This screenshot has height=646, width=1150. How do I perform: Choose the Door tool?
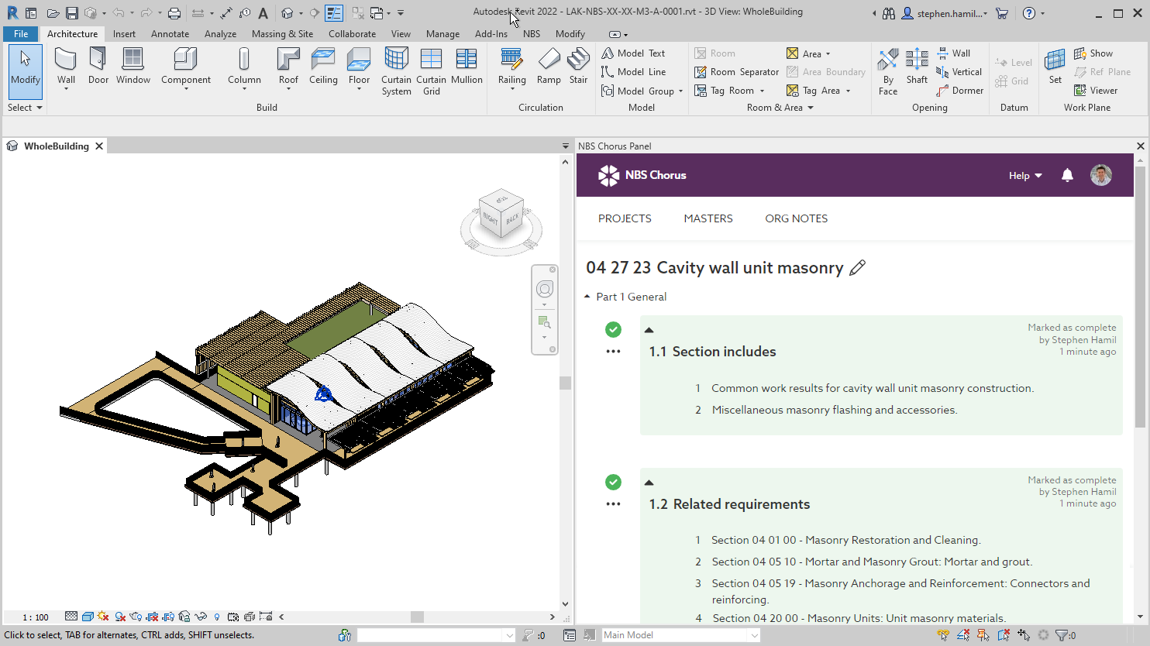click(x=98, y=66)
